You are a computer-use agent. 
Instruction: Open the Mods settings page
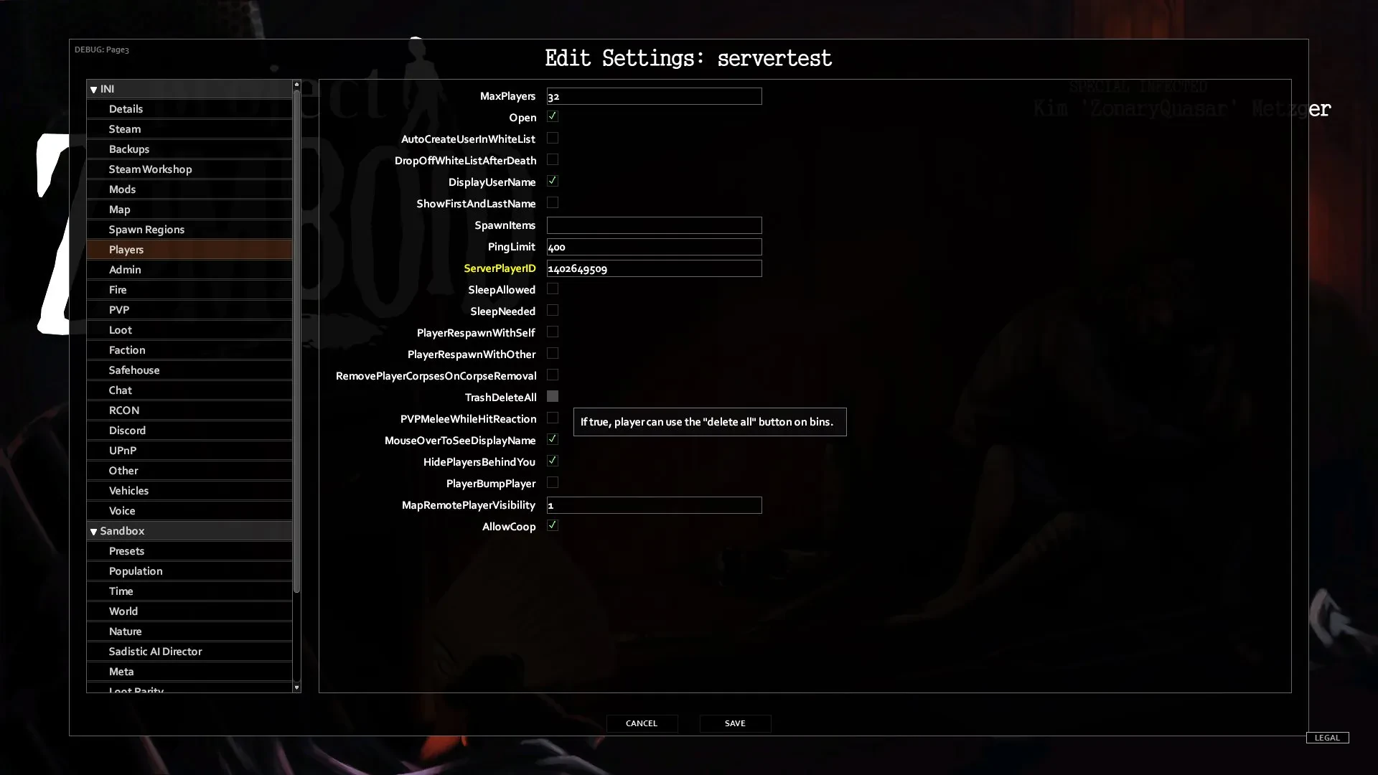(122, 188)
